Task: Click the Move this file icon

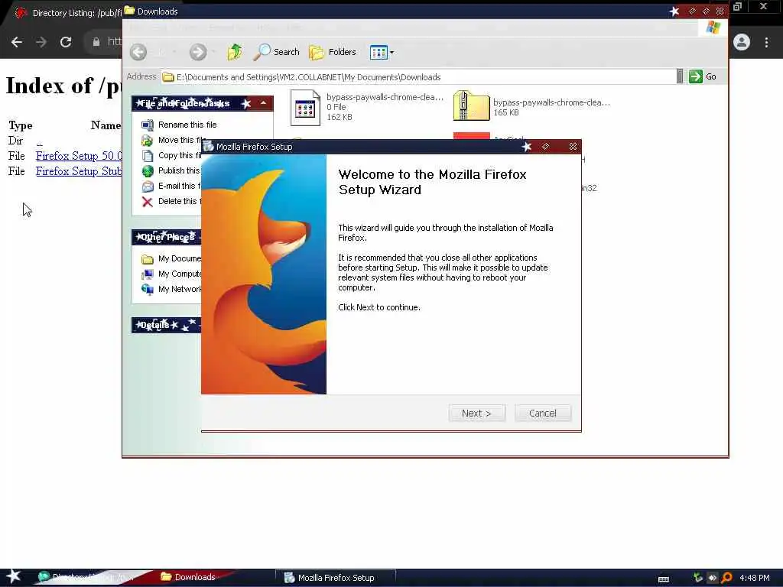Action: (148, 141)
